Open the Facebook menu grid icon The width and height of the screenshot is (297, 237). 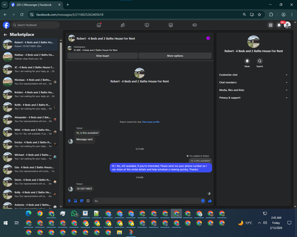[x=270, y=25]
